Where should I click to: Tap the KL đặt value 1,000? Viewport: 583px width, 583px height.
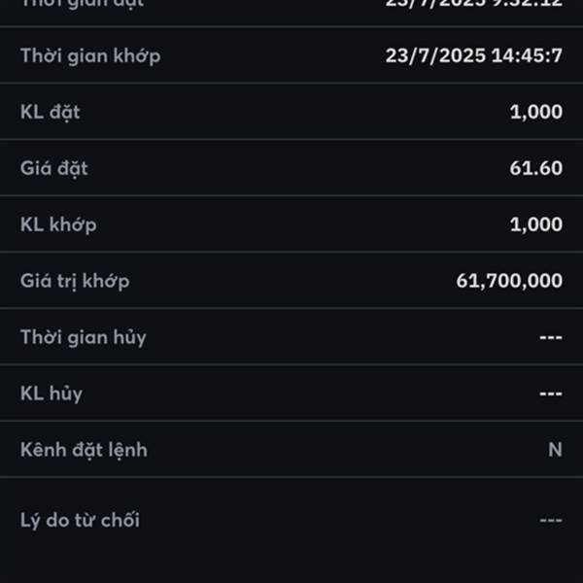tap(536, 112)
